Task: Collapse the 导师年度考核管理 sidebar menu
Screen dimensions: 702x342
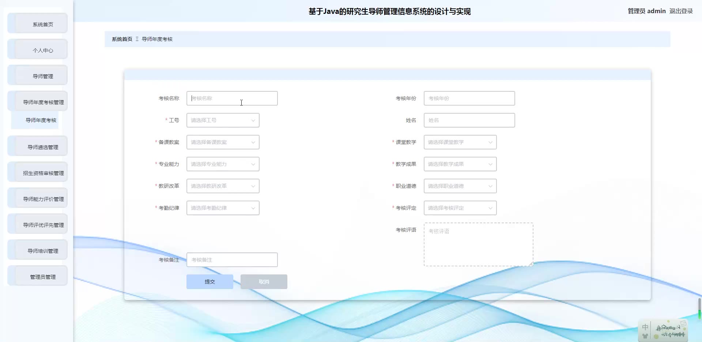Action: 37,101
